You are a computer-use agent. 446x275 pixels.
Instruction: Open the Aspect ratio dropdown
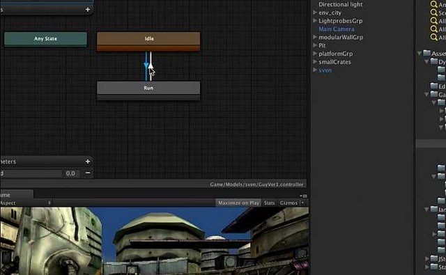pos(26,203)
